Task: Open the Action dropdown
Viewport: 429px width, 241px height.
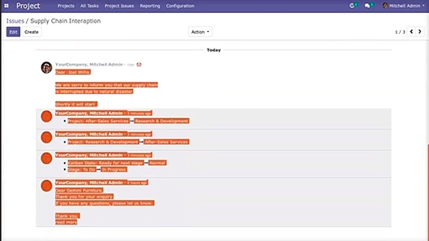Action: (200, 32)
